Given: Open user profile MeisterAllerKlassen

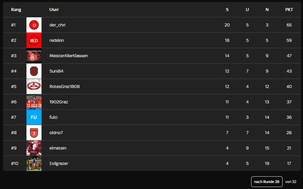Looking at the screenshot, I should (68, 56).
